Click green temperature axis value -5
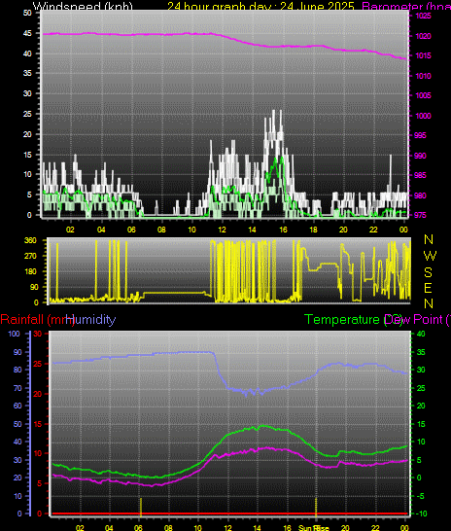The height and width of the screenshot is (531, 451). [x=420, y=496]
